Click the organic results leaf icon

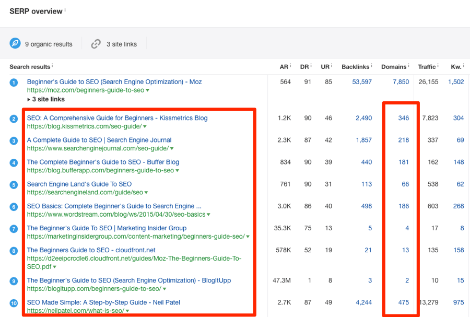tap(15, 43)
